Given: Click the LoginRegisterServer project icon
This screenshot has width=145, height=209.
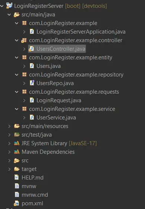Looking at the screenshot, I should (9, 6).
